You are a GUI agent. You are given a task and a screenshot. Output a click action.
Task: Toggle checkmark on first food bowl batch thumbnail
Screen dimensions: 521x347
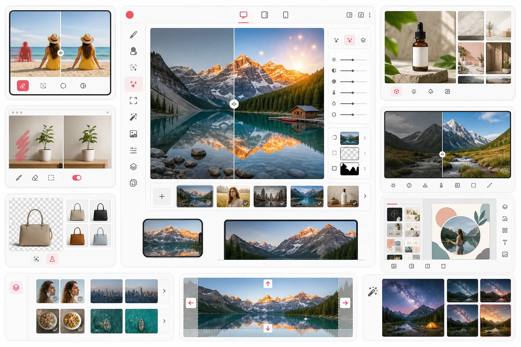(x=55, y=329)
